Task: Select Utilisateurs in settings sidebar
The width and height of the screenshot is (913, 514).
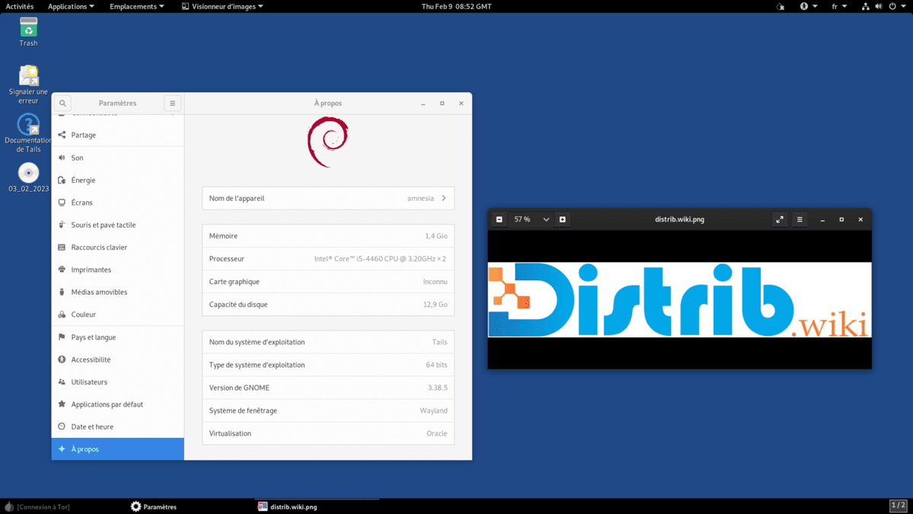Action: click(x=118, y=382)
